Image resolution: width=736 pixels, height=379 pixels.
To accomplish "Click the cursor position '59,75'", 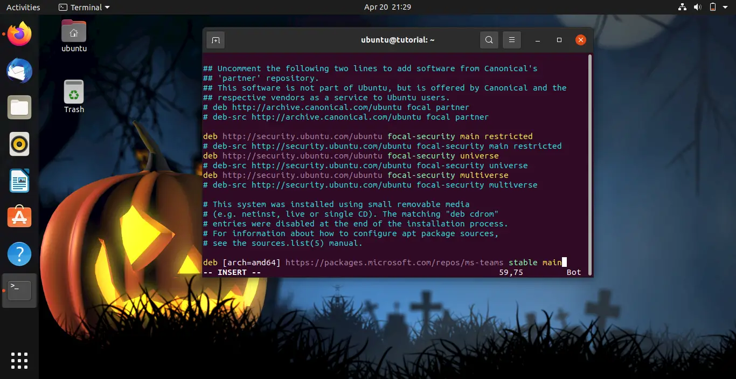I will click(511, 272).
